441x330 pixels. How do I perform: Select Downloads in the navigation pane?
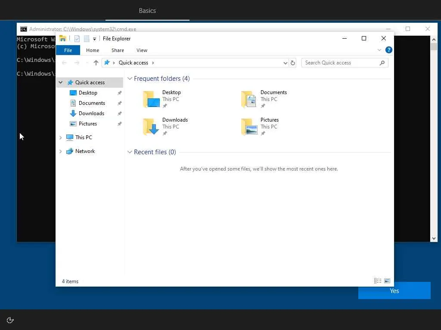pos(91,113)
